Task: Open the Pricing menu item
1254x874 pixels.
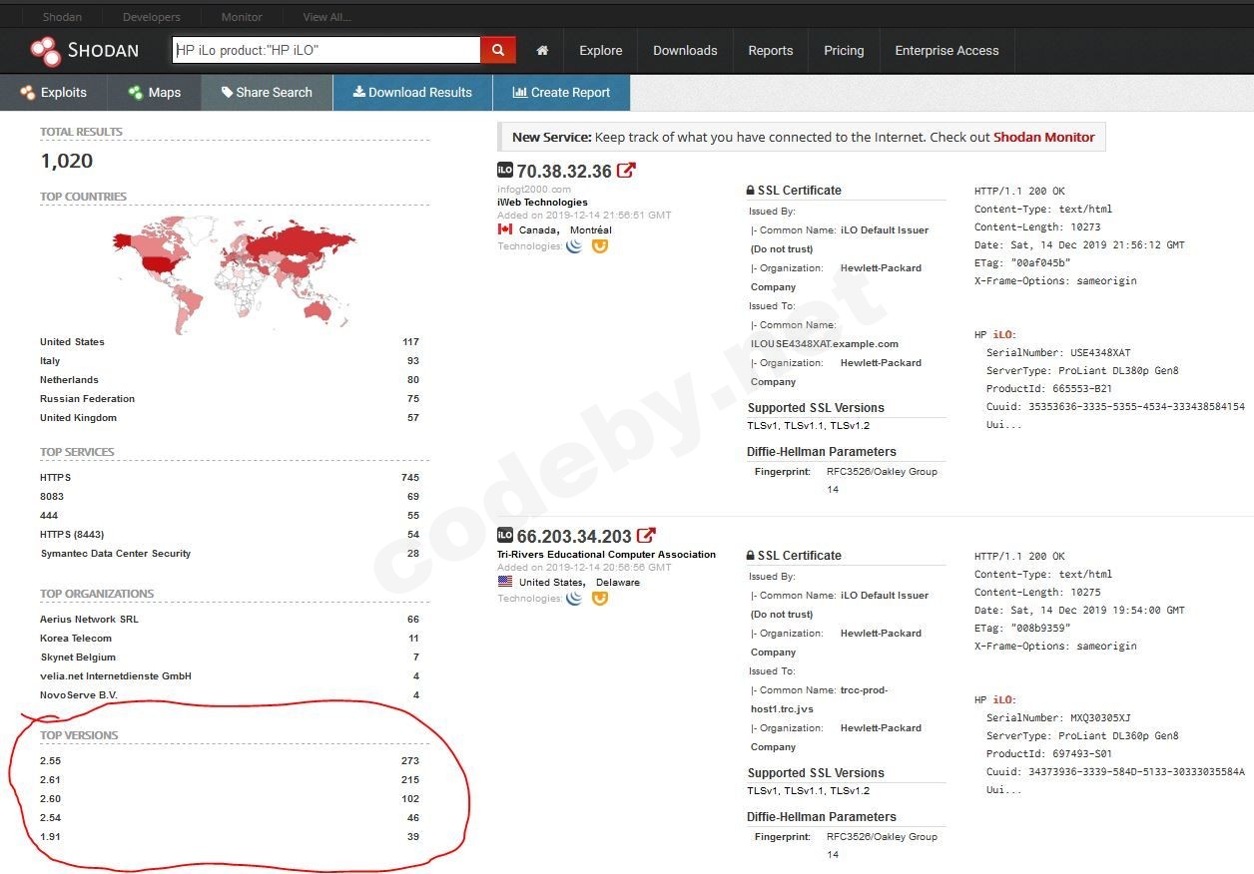Action: click(x=844, y=51)
